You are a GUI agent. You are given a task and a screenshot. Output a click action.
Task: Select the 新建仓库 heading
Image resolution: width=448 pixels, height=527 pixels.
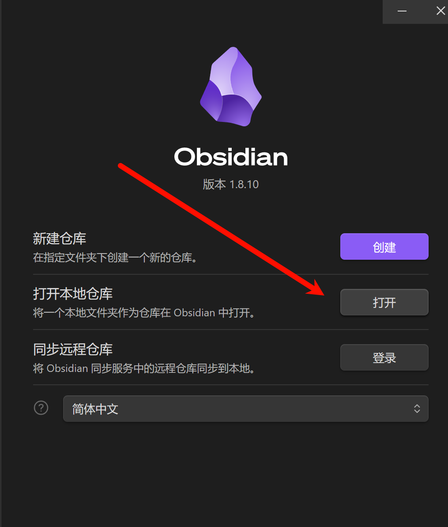60,239
